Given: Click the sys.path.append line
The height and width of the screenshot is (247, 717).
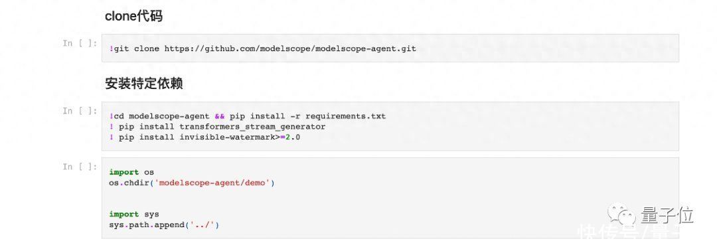Looking at the screenshot, I should tap(164, 225).
